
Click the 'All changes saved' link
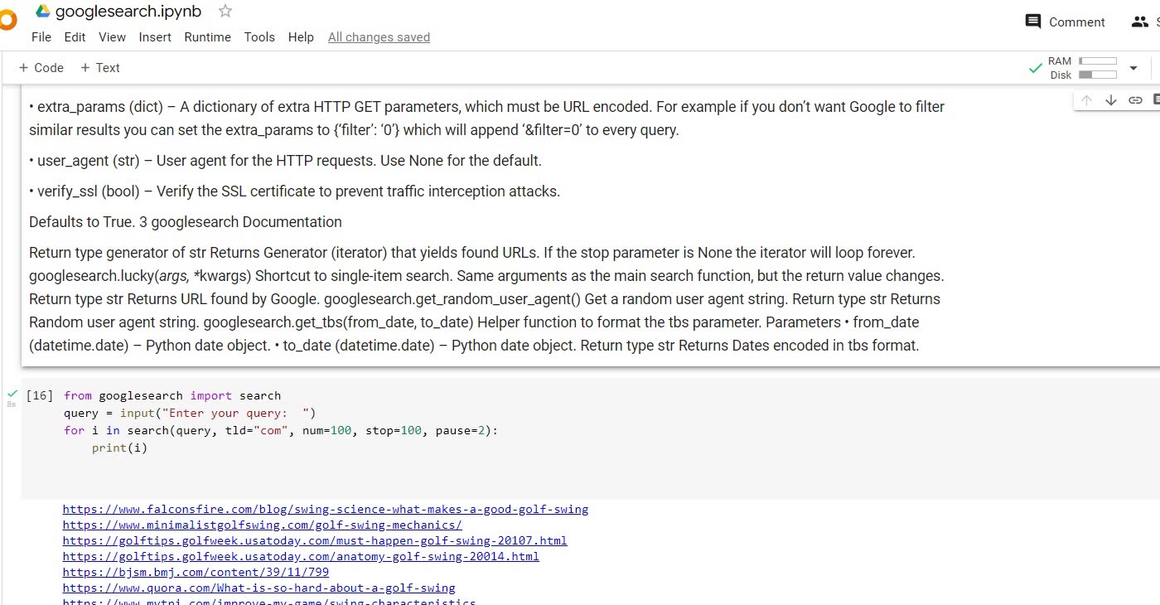(x=379, y=37)
